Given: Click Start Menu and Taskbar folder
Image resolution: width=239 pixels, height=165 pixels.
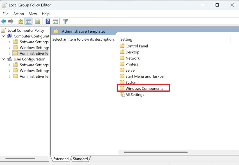Looking at the screenshot, I should point(145,76).
